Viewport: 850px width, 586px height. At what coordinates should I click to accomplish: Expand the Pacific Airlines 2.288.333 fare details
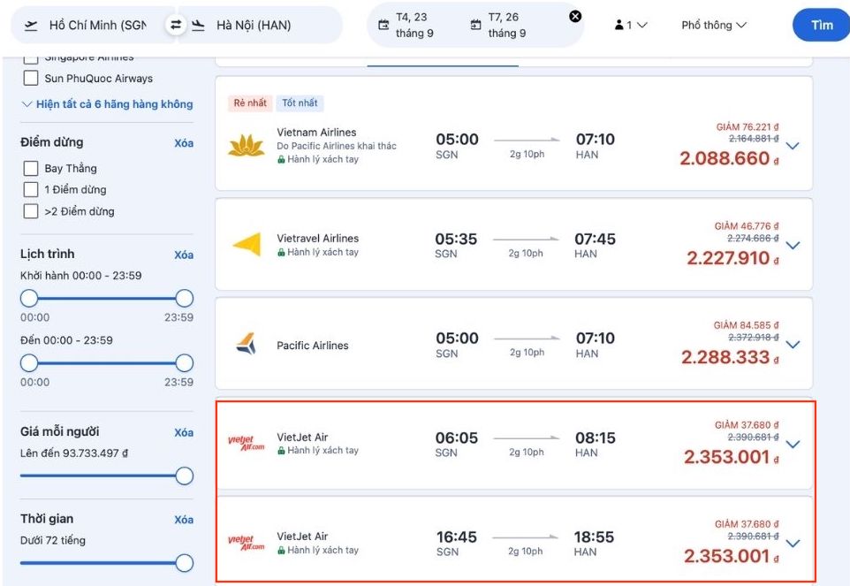tap(793, 345)
